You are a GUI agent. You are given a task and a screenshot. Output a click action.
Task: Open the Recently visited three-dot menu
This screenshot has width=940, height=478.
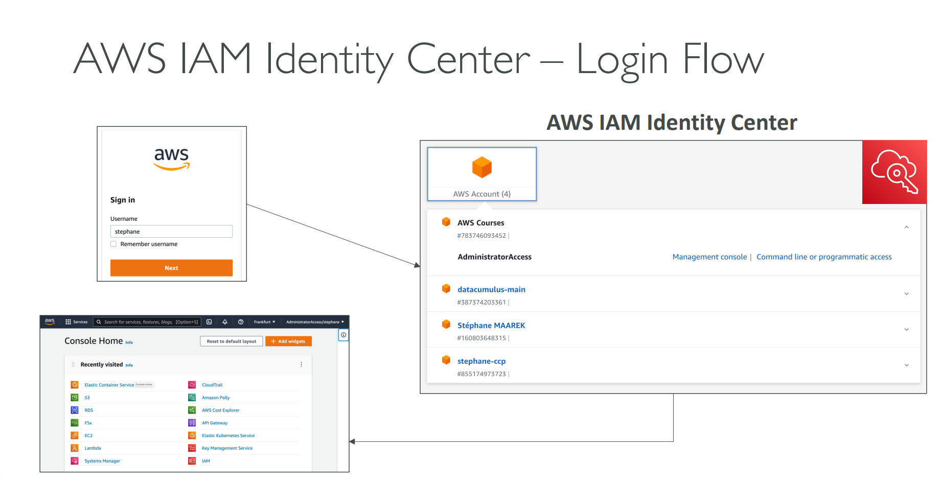click(302, 365)
